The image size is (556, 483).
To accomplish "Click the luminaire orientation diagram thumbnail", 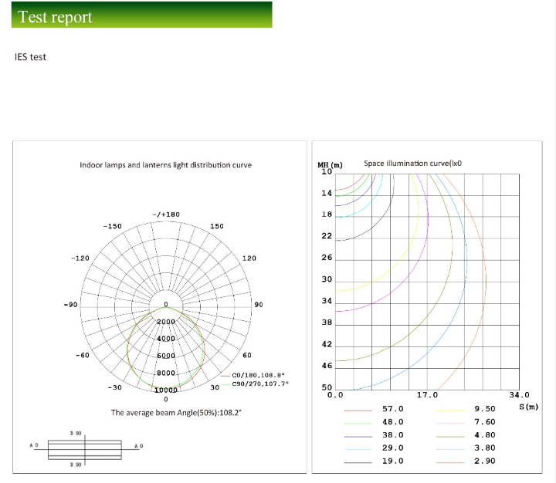I will pyautogui.click(x=85, y=449).
